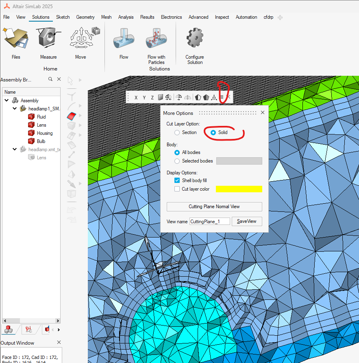Switch to the Mesh ribbon tab
359x363 pixels.
click(106, 17)
